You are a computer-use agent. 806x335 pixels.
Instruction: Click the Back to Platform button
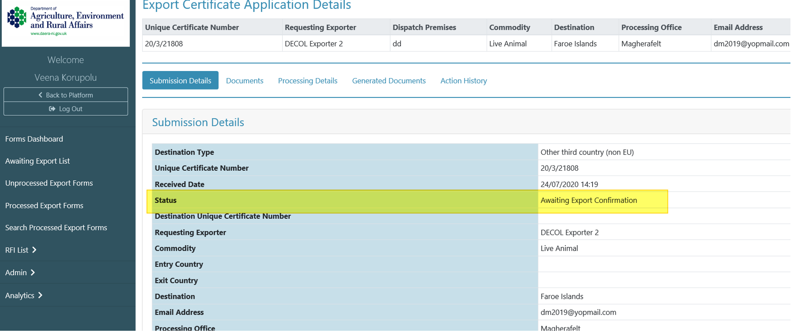[x=65, y=95]
